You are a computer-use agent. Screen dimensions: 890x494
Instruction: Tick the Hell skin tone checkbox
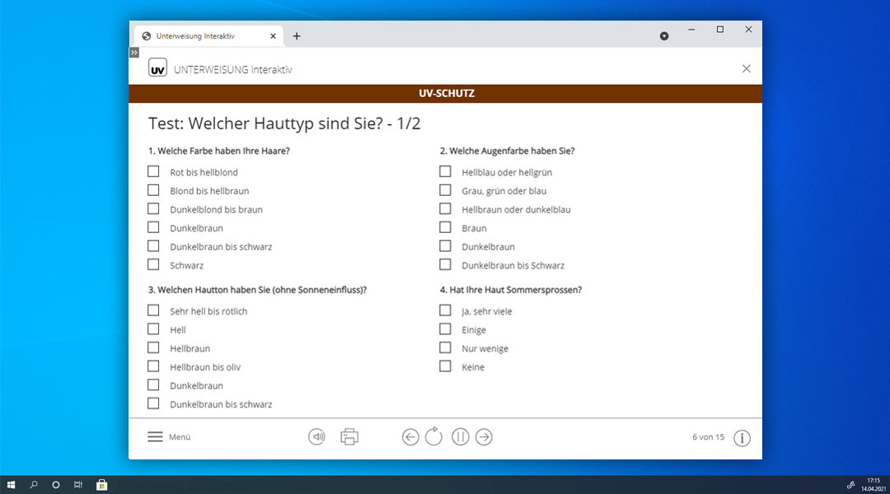(x=153, y=329)
